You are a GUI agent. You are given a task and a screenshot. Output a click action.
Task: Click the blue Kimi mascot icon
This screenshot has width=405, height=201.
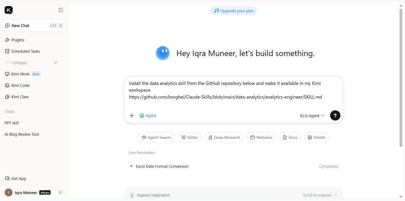(x=163, y=53)
